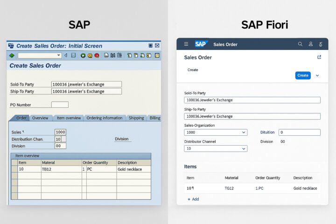Click the Print page icon in SAP toolbar
The width and height of the screenshot is (336, 224).
(106, 56)
